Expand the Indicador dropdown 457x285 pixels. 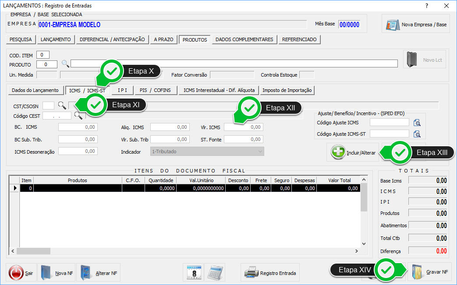(x=260, y=151)
